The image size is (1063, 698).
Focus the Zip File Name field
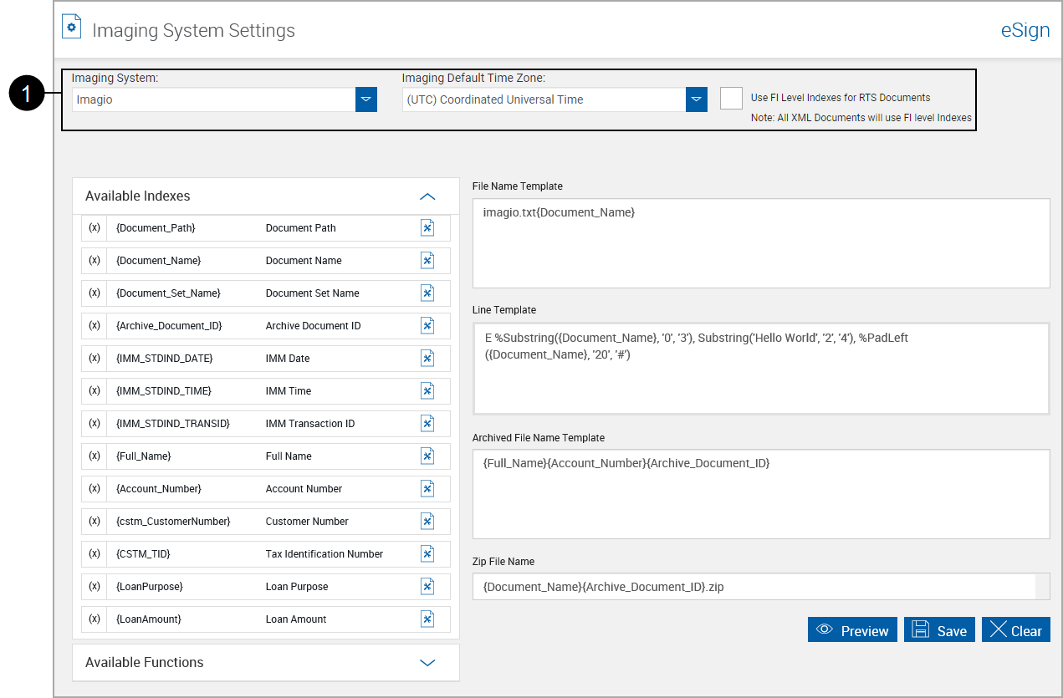coord(753,587)
